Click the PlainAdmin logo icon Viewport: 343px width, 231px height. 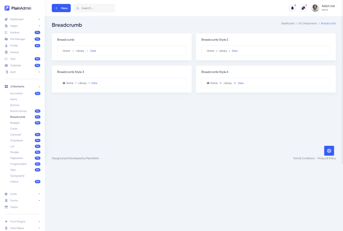click(7, 8)
